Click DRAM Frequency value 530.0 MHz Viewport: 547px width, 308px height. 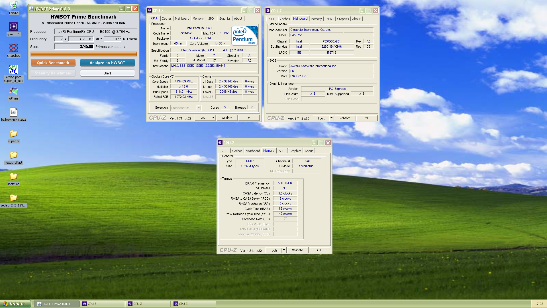tap(285, 183)
